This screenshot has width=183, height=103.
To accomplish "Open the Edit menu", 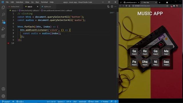I will click(12, 2).
